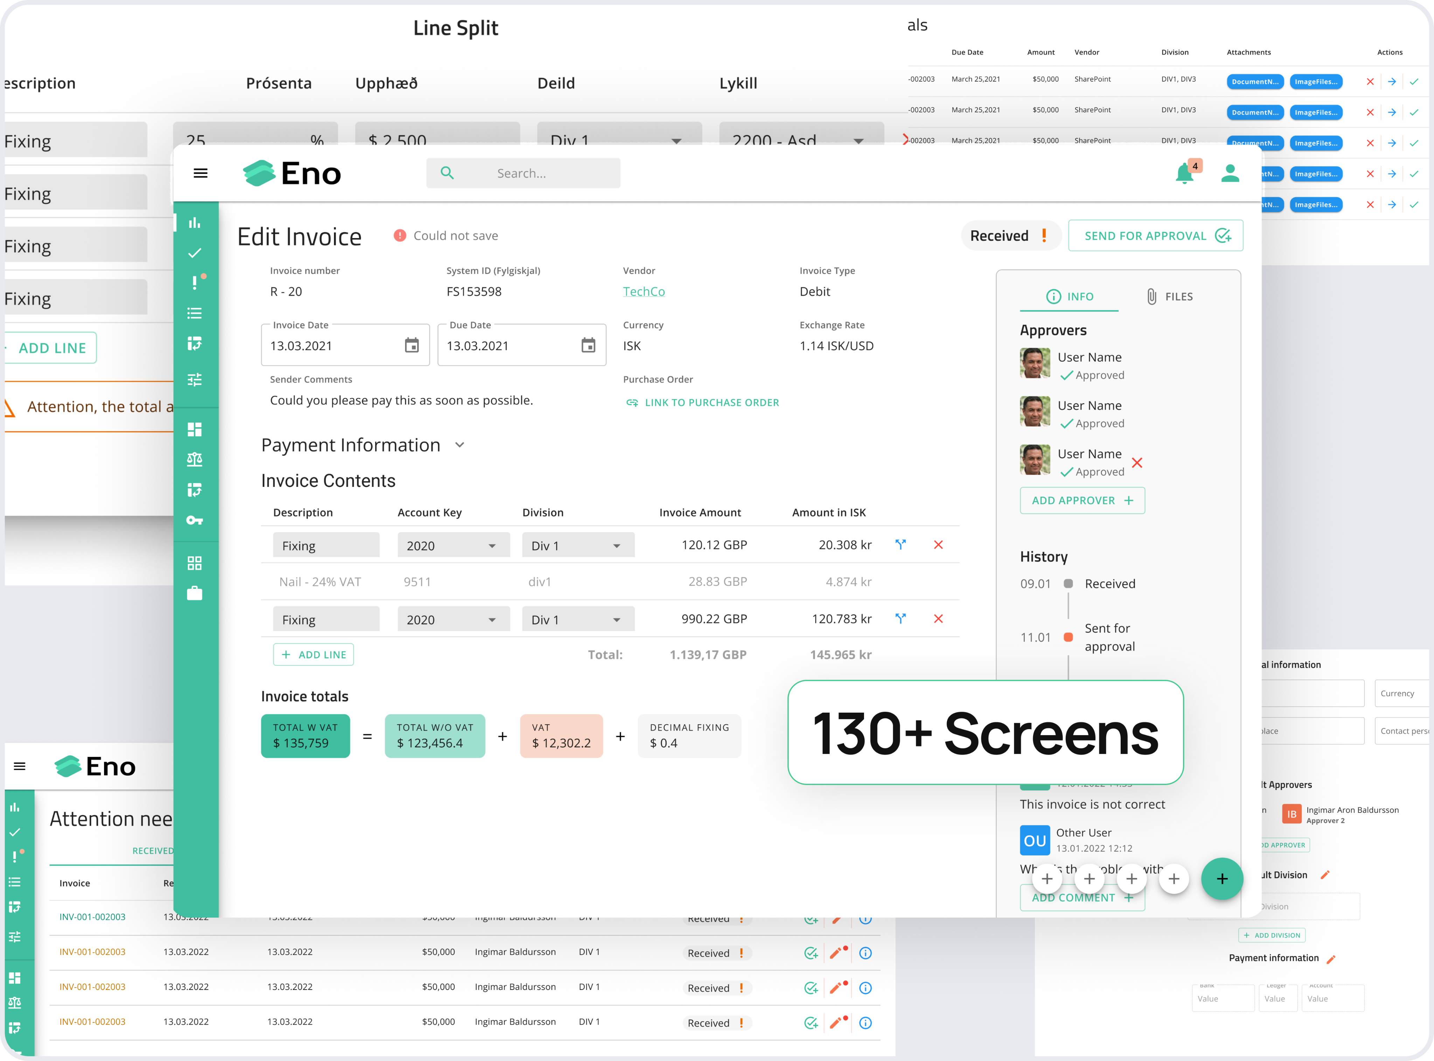Image resolution: width=1434 pixels, height=1061 pixels.
Task: Expand the Payment Information section
Action: [x=459, y=445]
